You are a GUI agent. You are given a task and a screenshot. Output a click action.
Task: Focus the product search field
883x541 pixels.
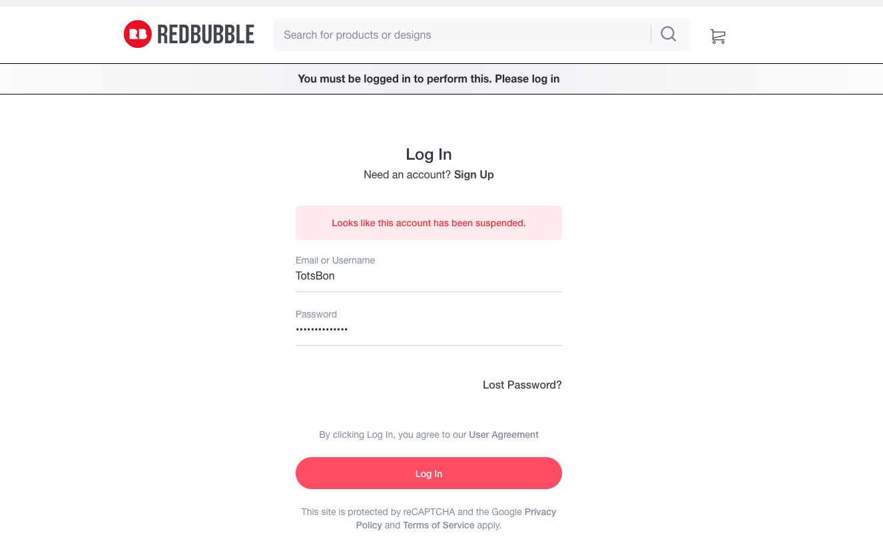pos(459,35)
